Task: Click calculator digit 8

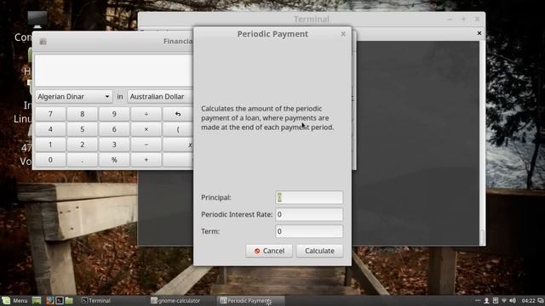Action: point(83,114)
